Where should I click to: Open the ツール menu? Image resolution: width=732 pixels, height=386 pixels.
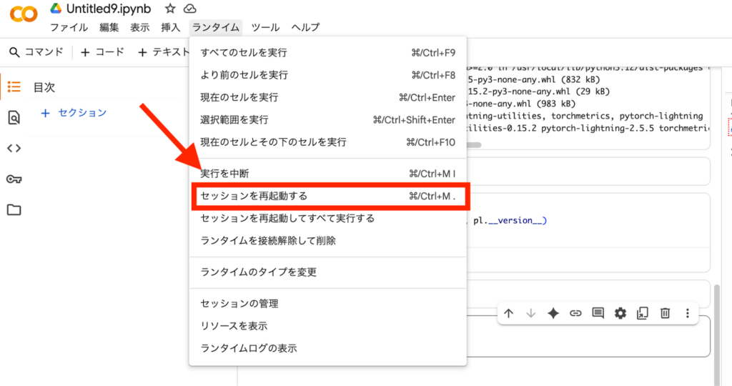265,27
